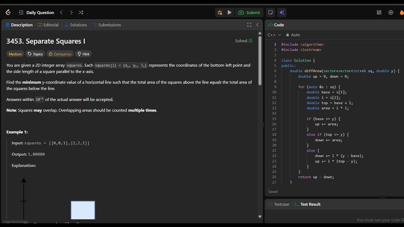Pick a random question with shuffle icon
404x227 pixels.
click(x=81, y=13)
